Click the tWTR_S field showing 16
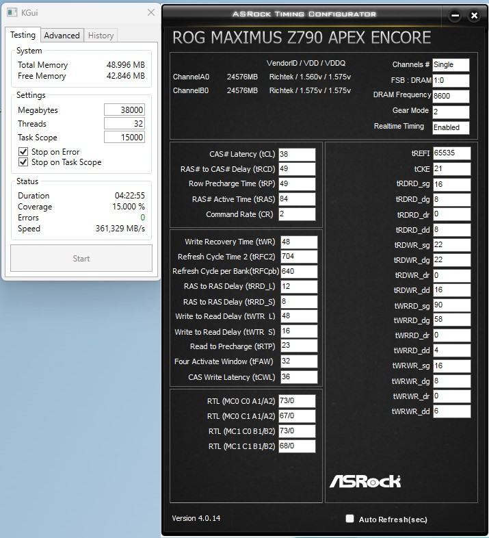The height and width of the screenshot is (538, 489). 299,331
